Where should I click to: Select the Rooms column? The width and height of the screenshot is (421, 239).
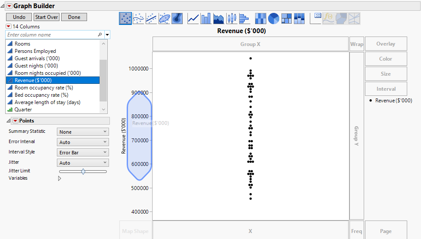pos(53,44)
